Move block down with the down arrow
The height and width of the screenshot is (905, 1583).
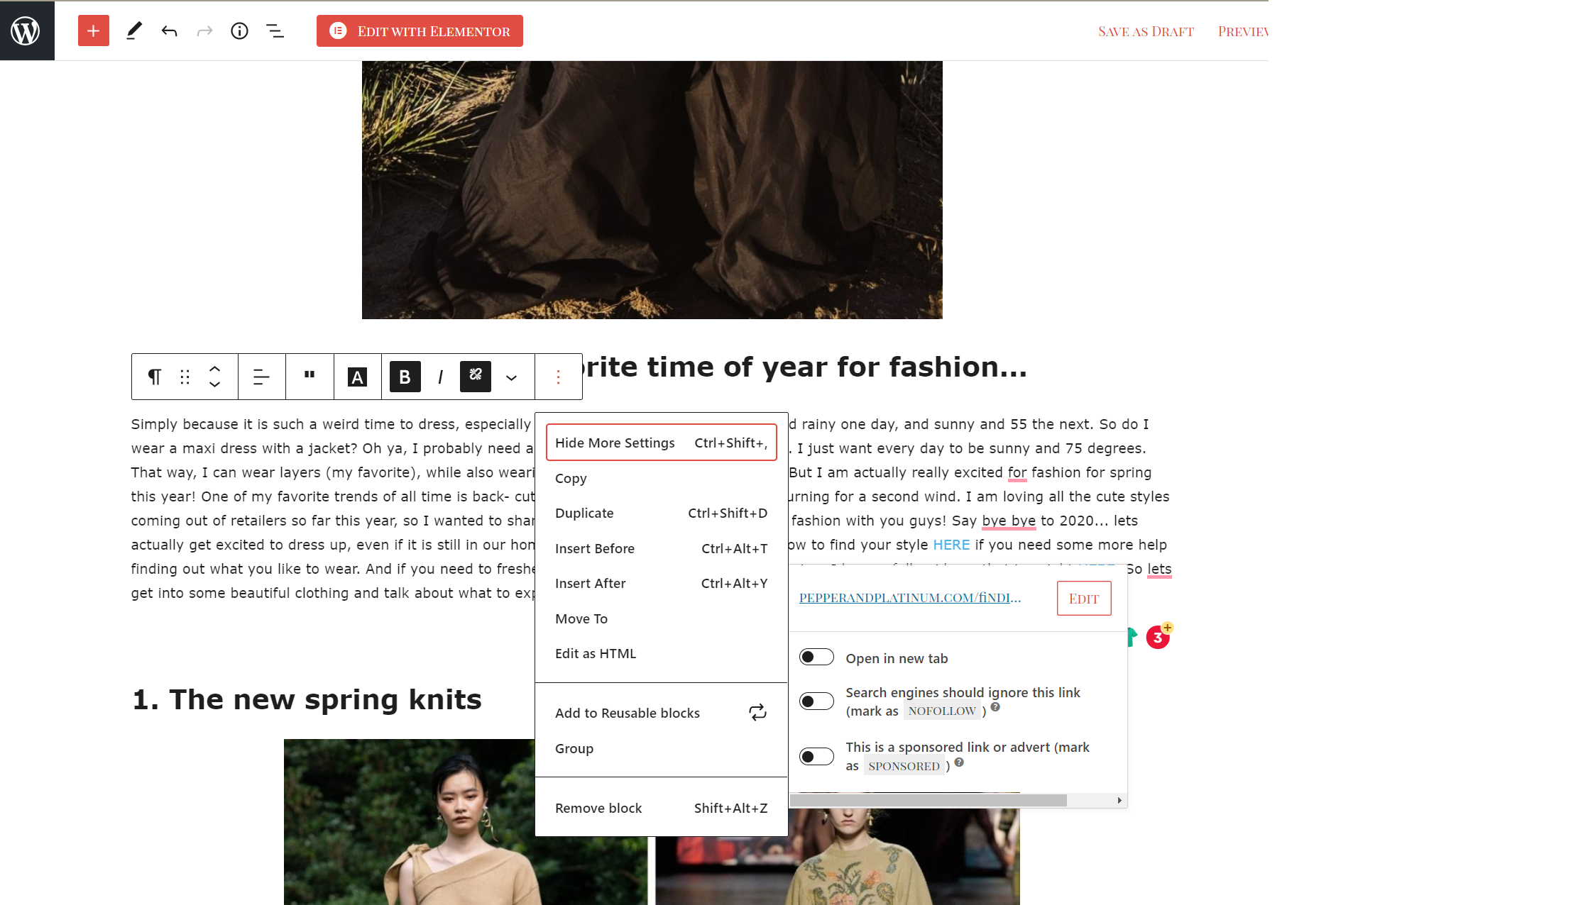[214, 384]
